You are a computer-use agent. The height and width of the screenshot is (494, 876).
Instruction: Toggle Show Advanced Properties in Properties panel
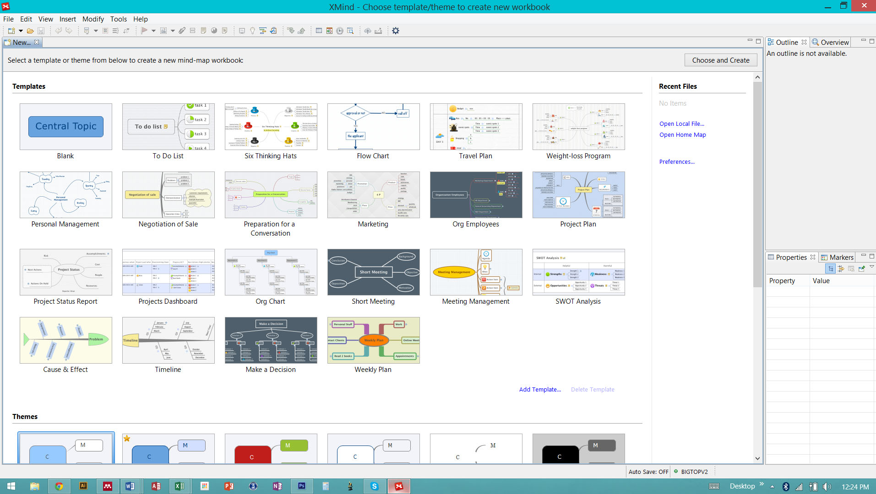click(841, 269)
